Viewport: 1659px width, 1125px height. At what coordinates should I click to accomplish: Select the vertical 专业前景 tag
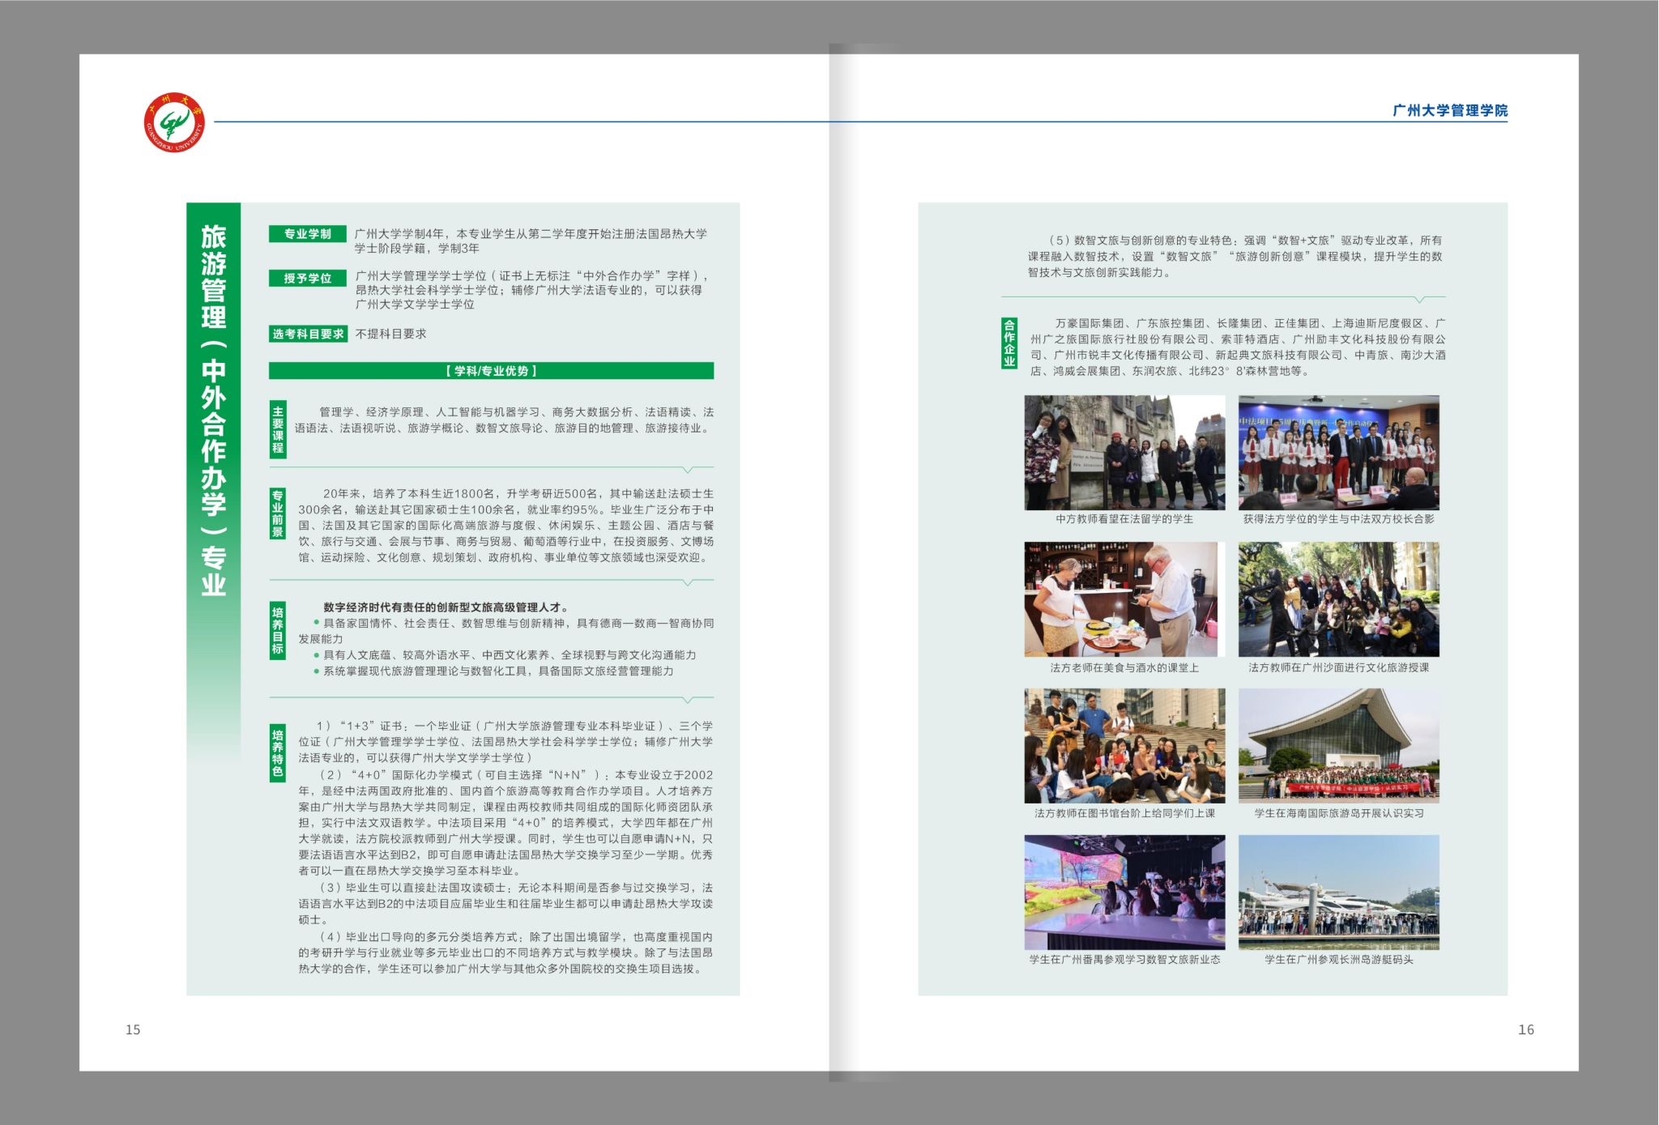click(278, 513)
